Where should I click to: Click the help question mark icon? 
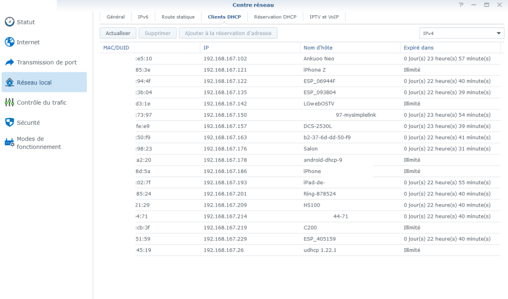point(461,5)
